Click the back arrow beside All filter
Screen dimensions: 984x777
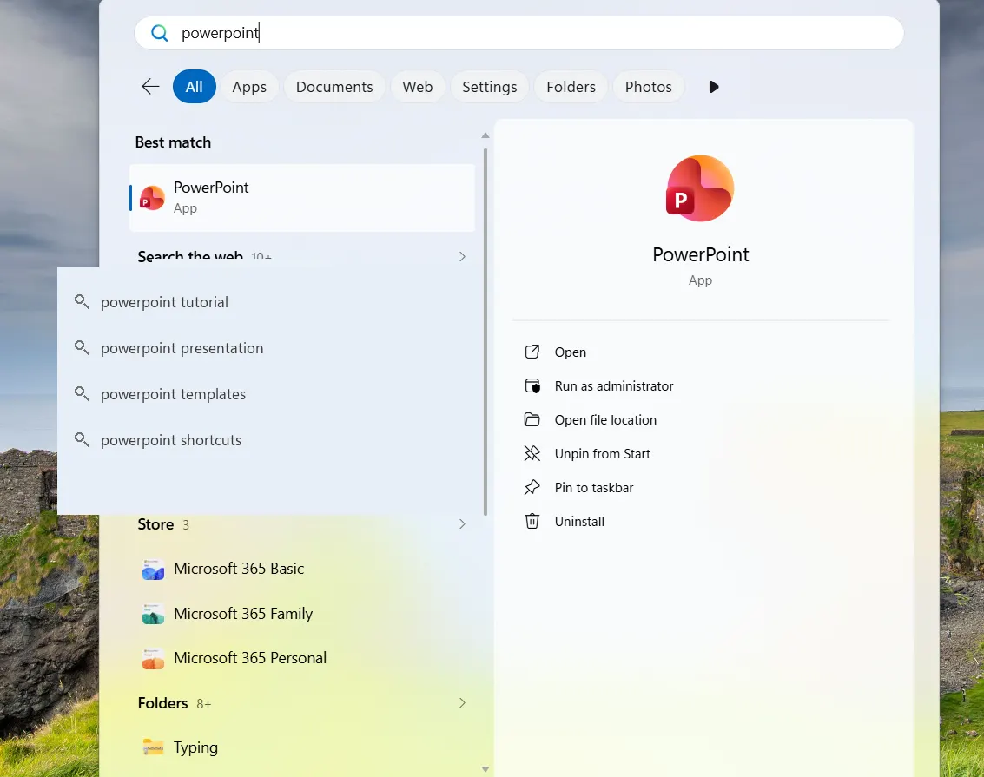point(150,87)
